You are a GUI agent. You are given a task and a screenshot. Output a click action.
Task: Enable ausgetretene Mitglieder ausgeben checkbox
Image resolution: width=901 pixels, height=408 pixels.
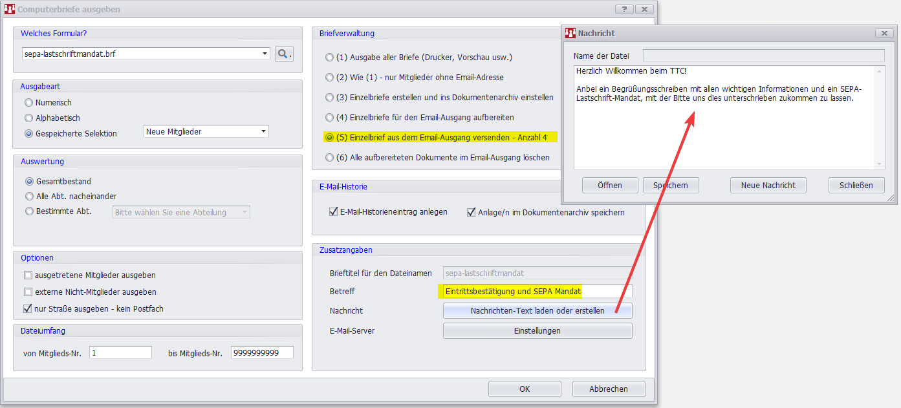coord(28,275)
